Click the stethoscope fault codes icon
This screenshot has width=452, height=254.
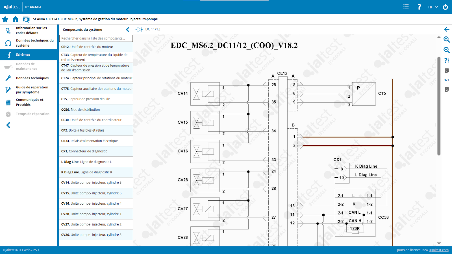coord(8,30)
